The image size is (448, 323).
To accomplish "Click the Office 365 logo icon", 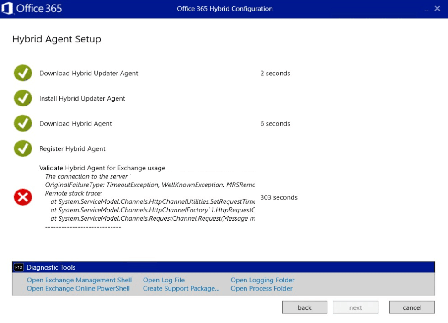I will (8, 9).
